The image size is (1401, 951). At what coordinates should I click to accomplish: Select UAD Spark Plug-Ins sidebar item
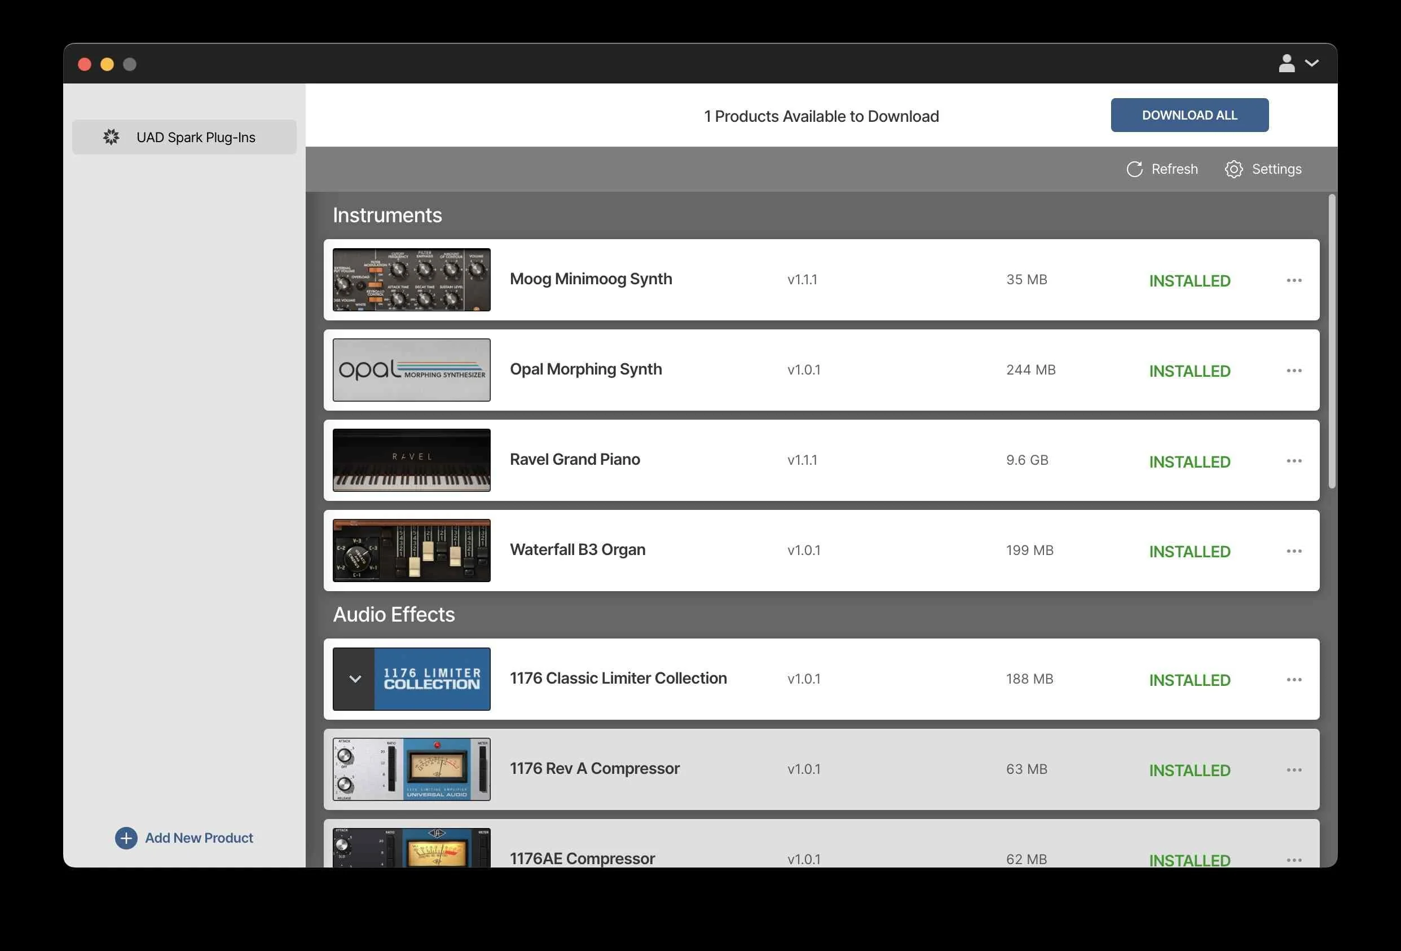coord(184,137)
